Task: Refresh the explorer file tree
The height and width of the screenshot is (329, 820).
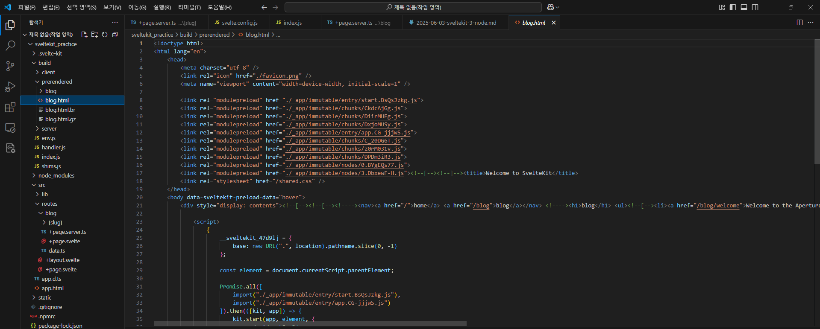Action: coord(105,35)
